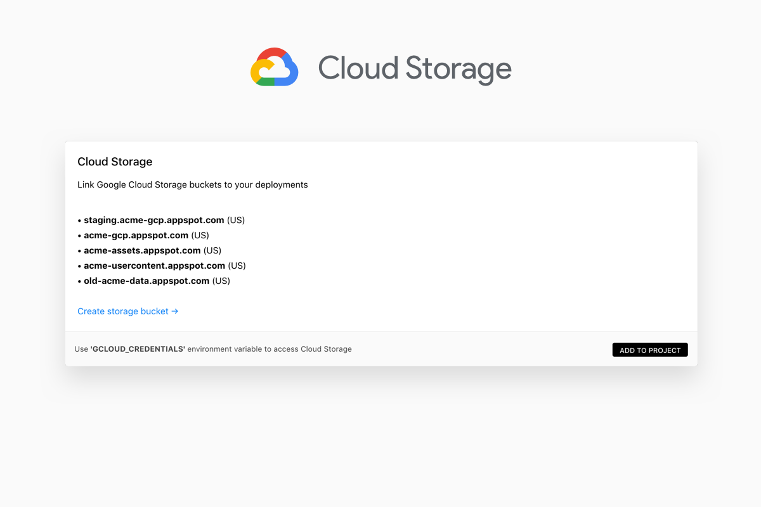Click the (US) region beside old-acme-data.appspot.com
This screenshot has height=507, width=761.
click(x=221, y=281)
